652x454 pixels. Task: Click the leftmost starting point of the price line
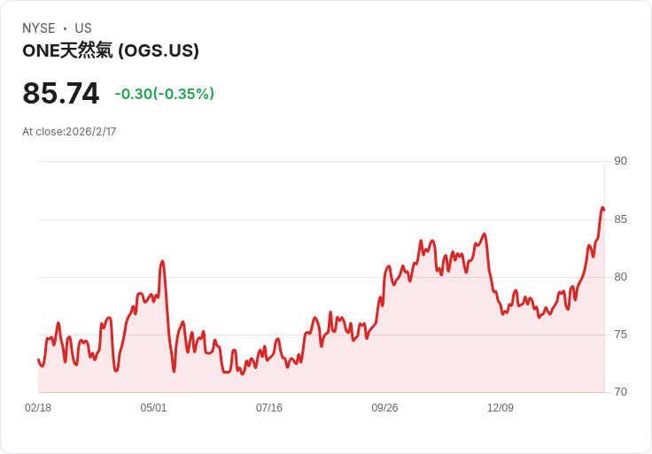coord(38,359)
